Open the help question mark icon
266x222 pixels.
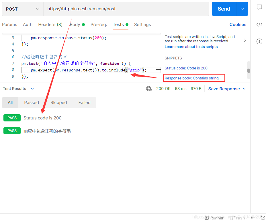(263, 218)
